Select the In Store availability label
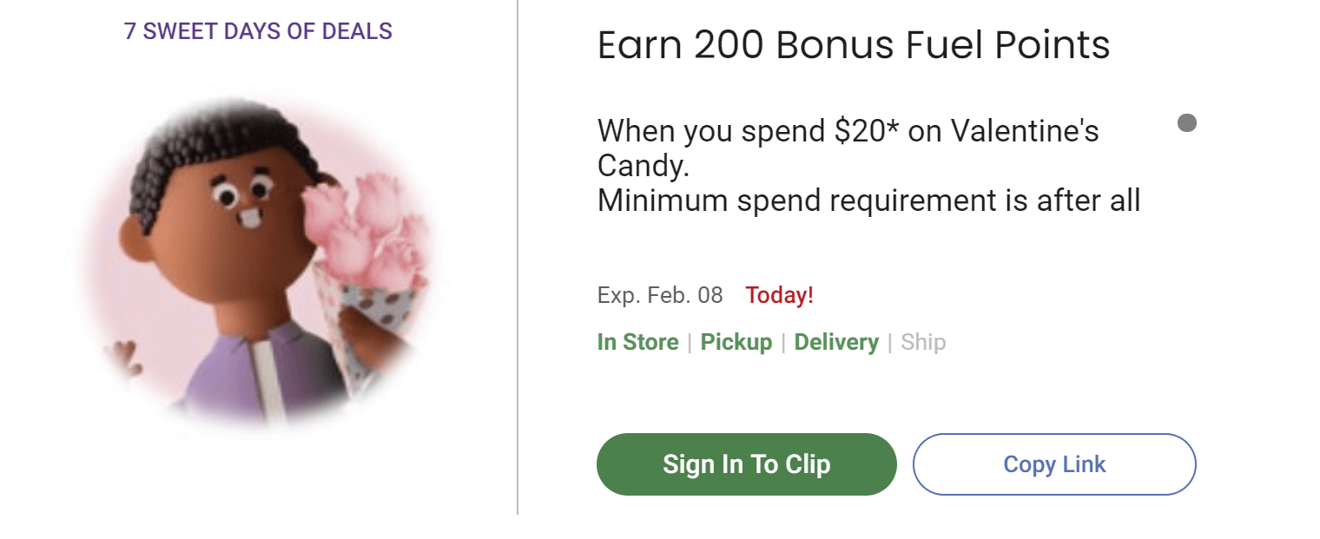 [637, 342]
